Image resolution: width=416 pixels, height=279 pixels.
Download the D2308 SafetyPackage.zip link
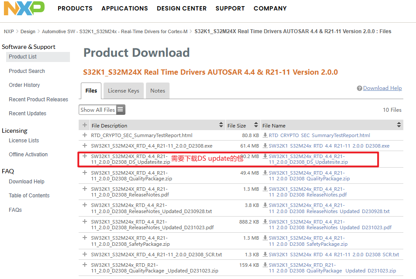coord(308,241)
